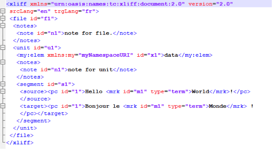Click the word 'Hello' in source
The image size is (272, 149).
(94, 92)
